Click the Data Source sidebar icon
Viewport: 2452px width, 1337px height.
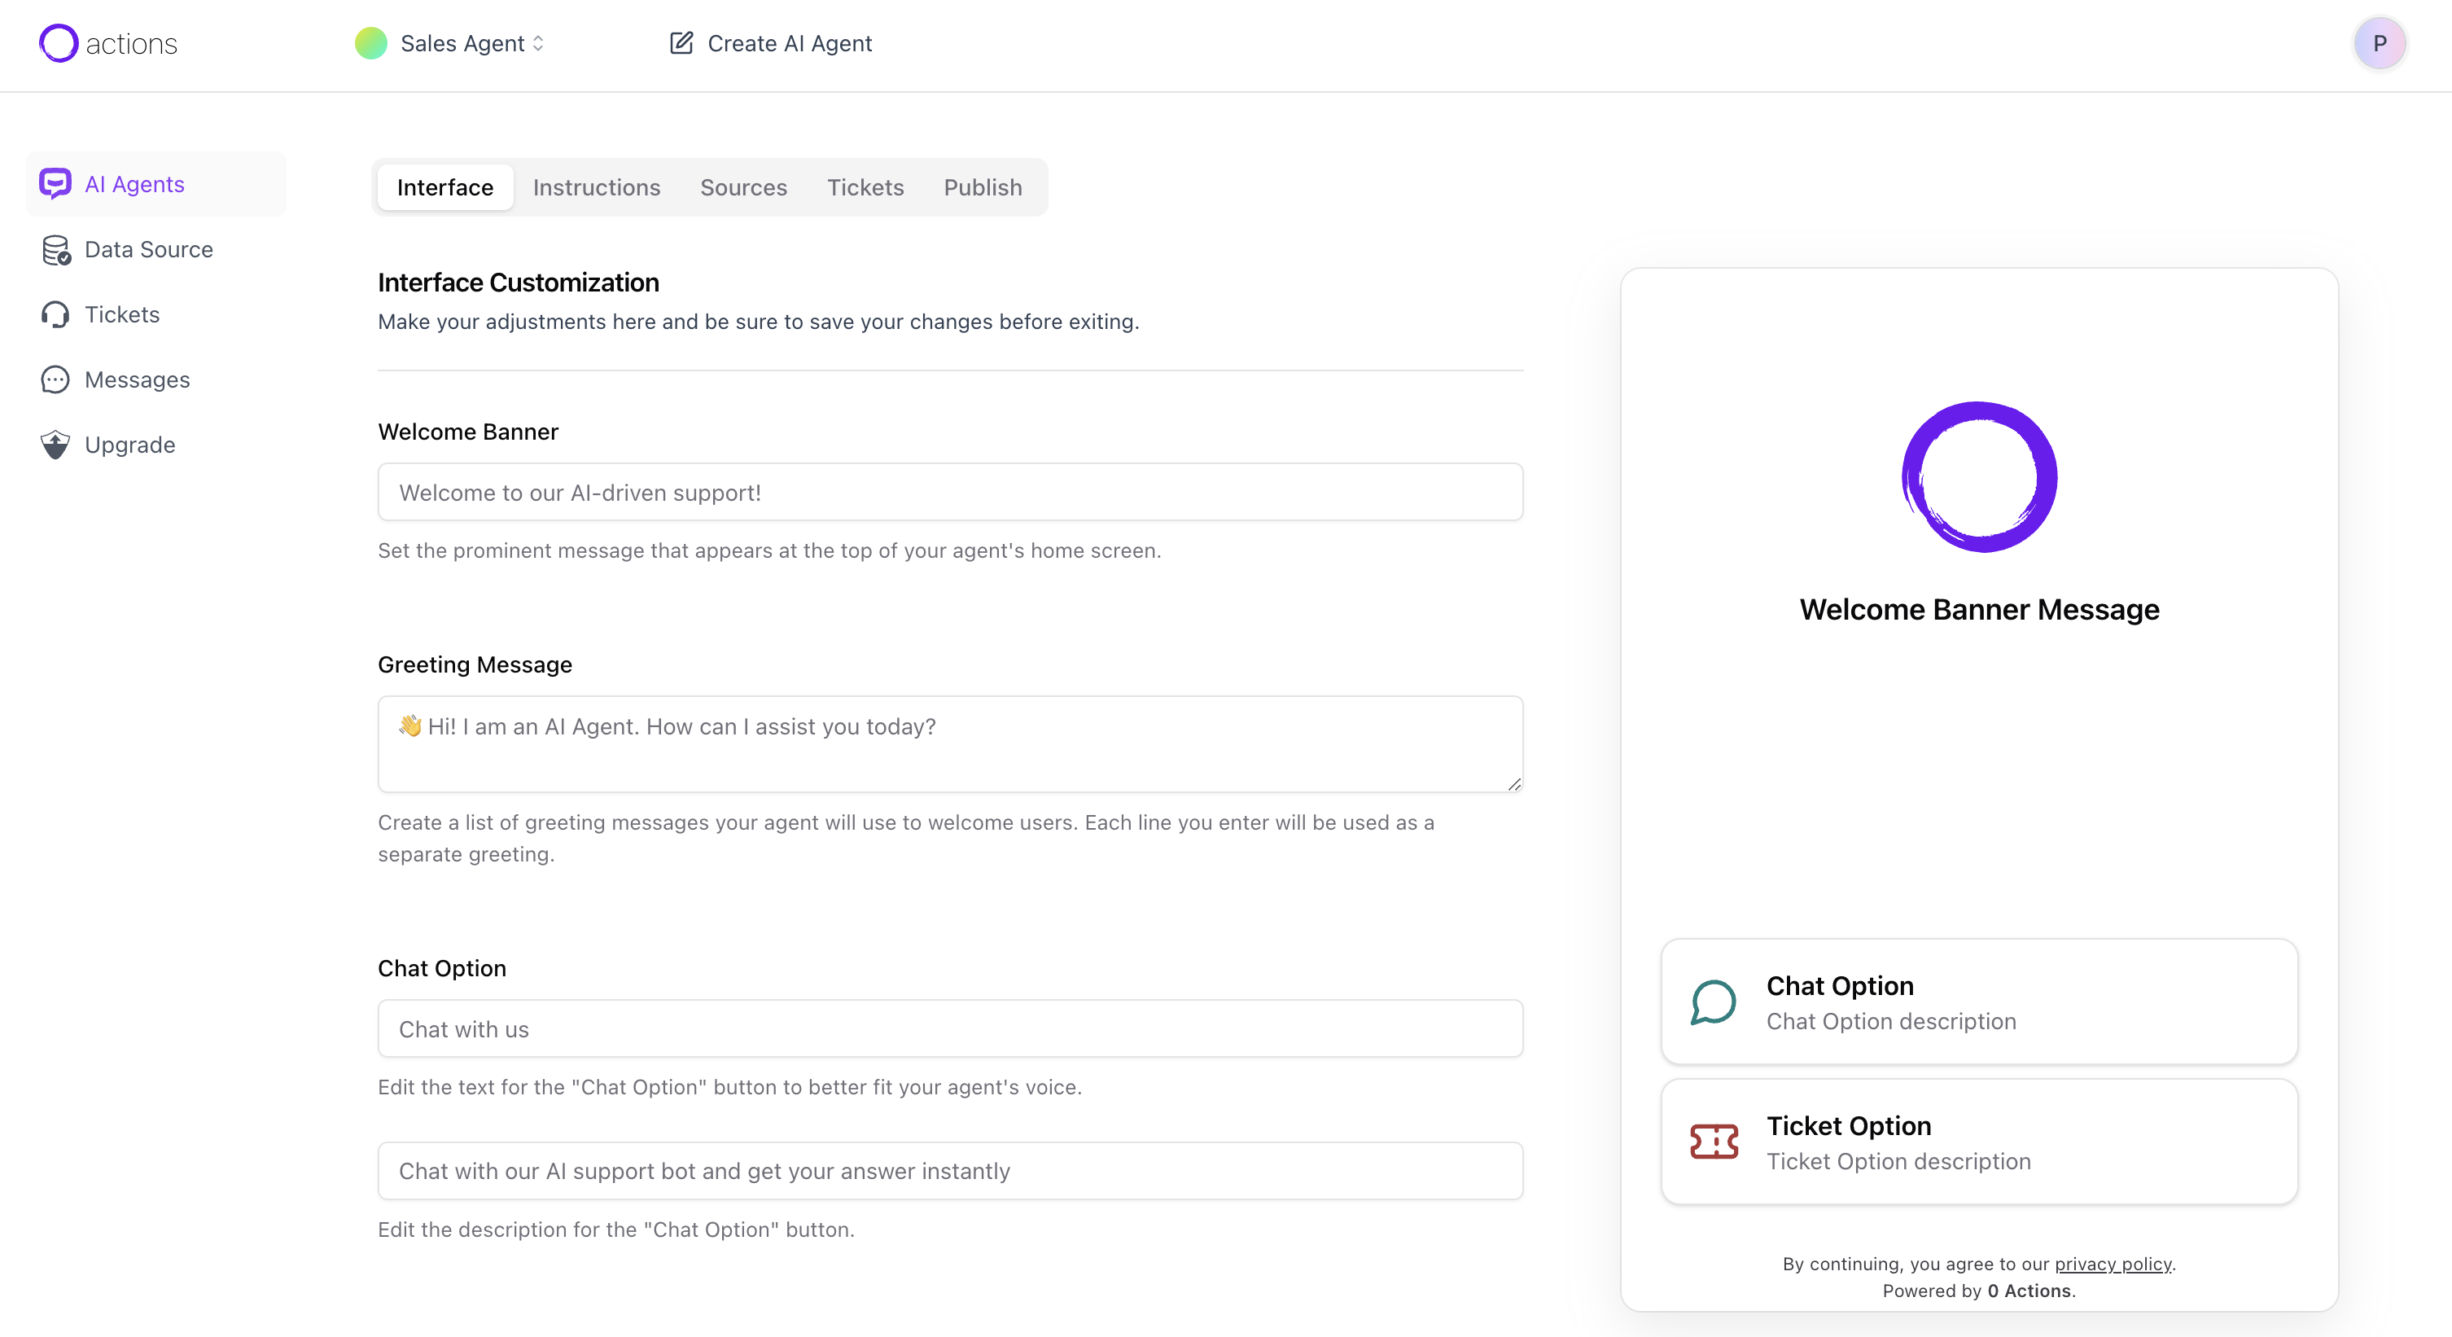click(58, 250)
